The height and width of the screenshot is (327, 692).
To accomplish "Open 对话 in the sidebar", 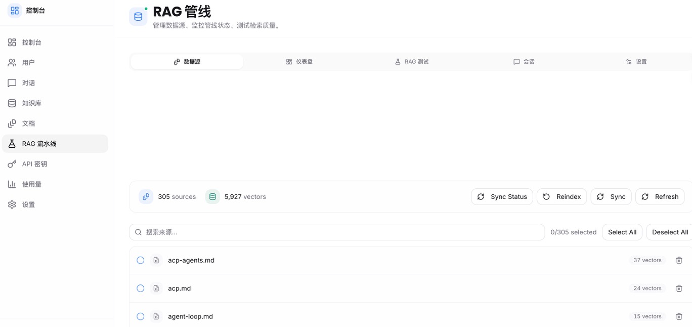I will point(55,83).
